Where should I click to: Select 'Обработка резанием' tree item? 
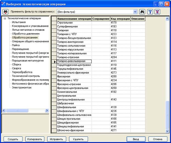25,37
